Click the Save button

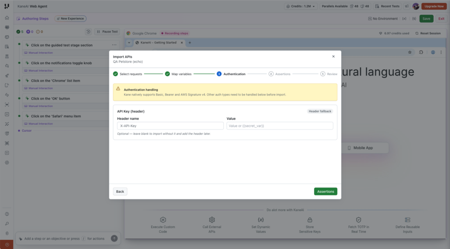click(x=426, y=19)
